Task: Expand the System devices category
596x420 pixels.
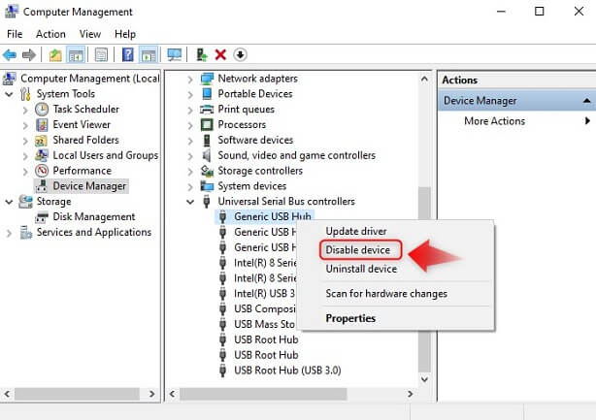Action: (x=190, y=186)
